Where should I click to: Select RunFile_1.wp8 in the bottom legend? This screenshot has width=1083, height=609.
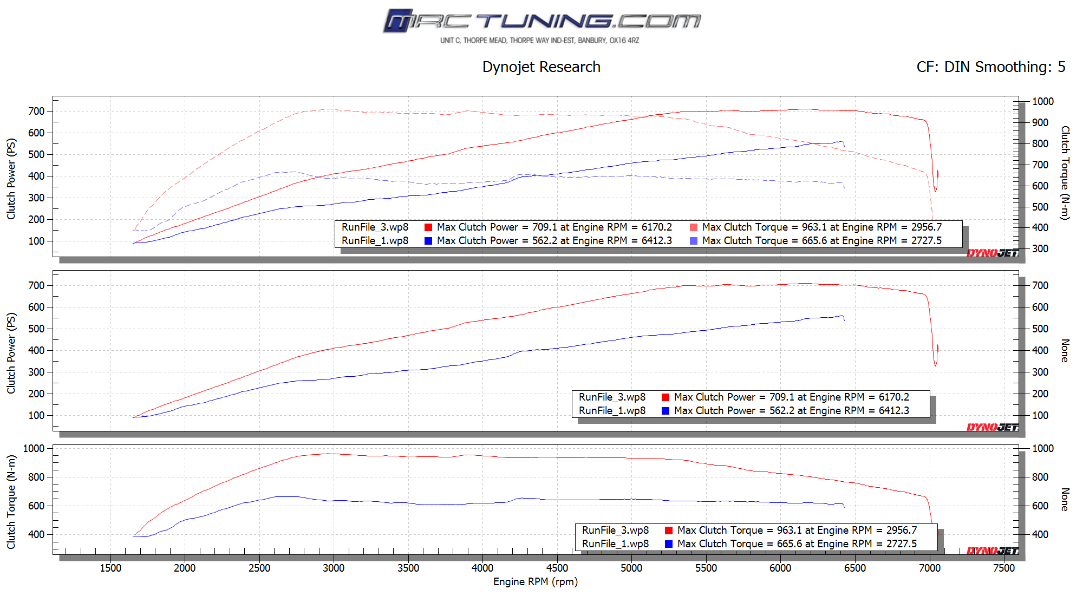[x=615, y=544]
